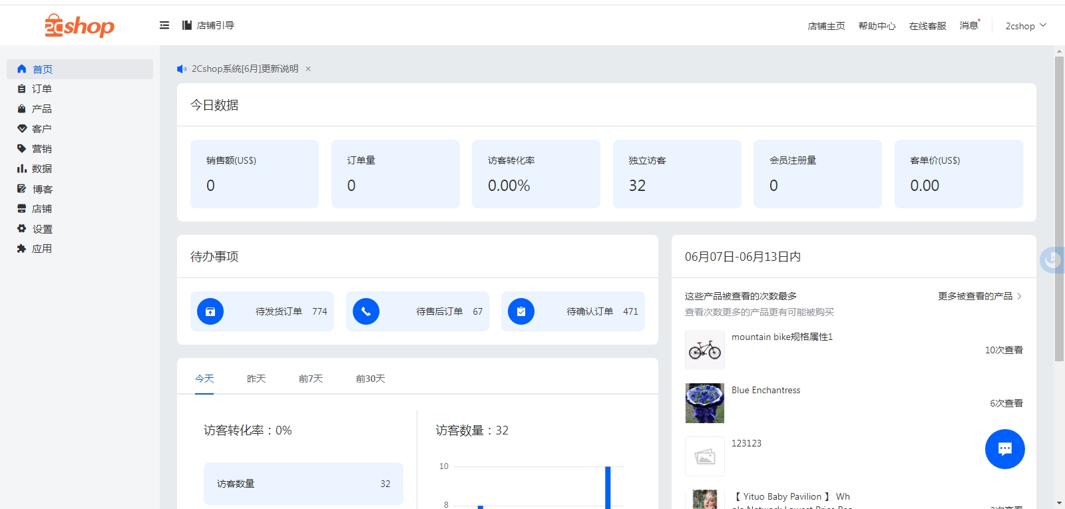Open 更多被查看的产品 link
Viewport: 1065px width, 509px height.
(x=975, y=296)
